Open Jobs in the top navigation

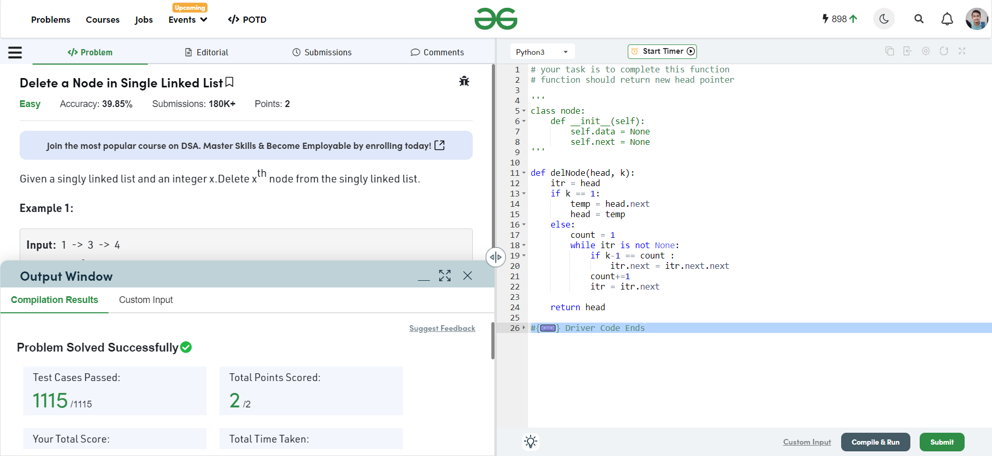[x=144, y=20]
